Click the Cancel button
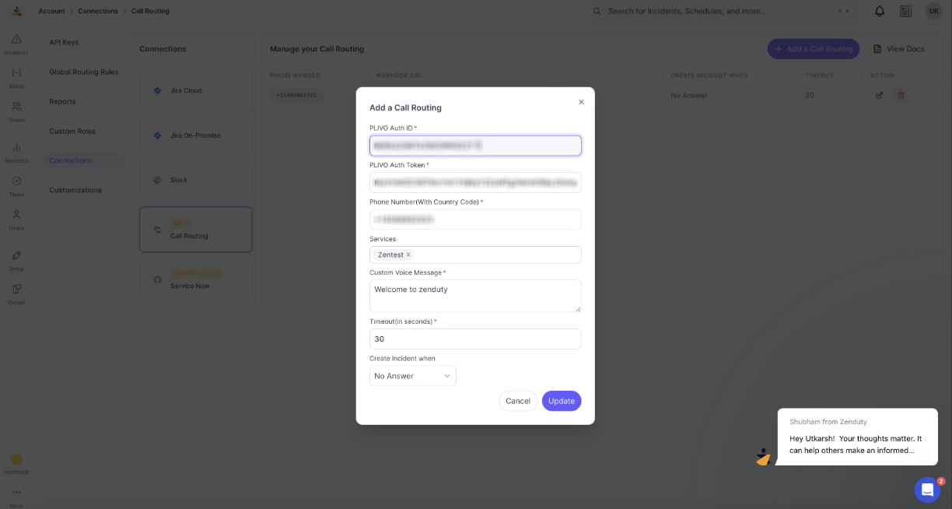The image size is (952, 509). (x=518, y=401)
